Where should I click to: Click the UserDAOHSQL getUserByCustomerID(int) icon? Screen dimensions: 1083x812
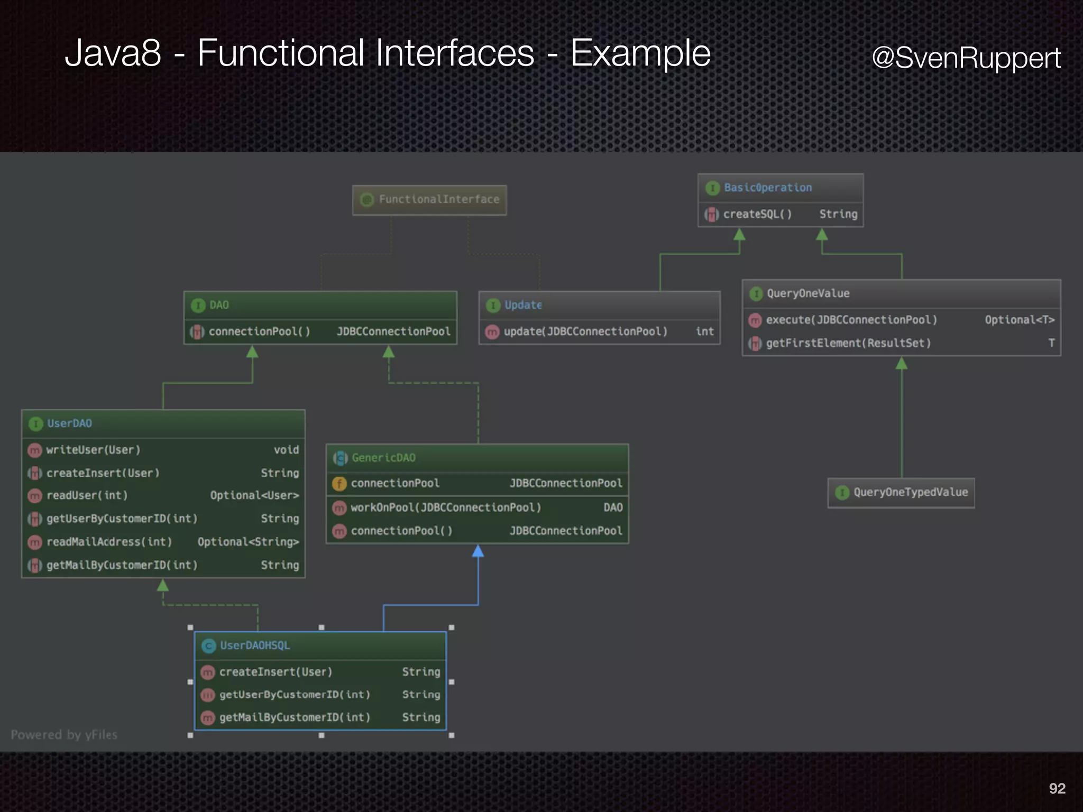coord(208,695)
